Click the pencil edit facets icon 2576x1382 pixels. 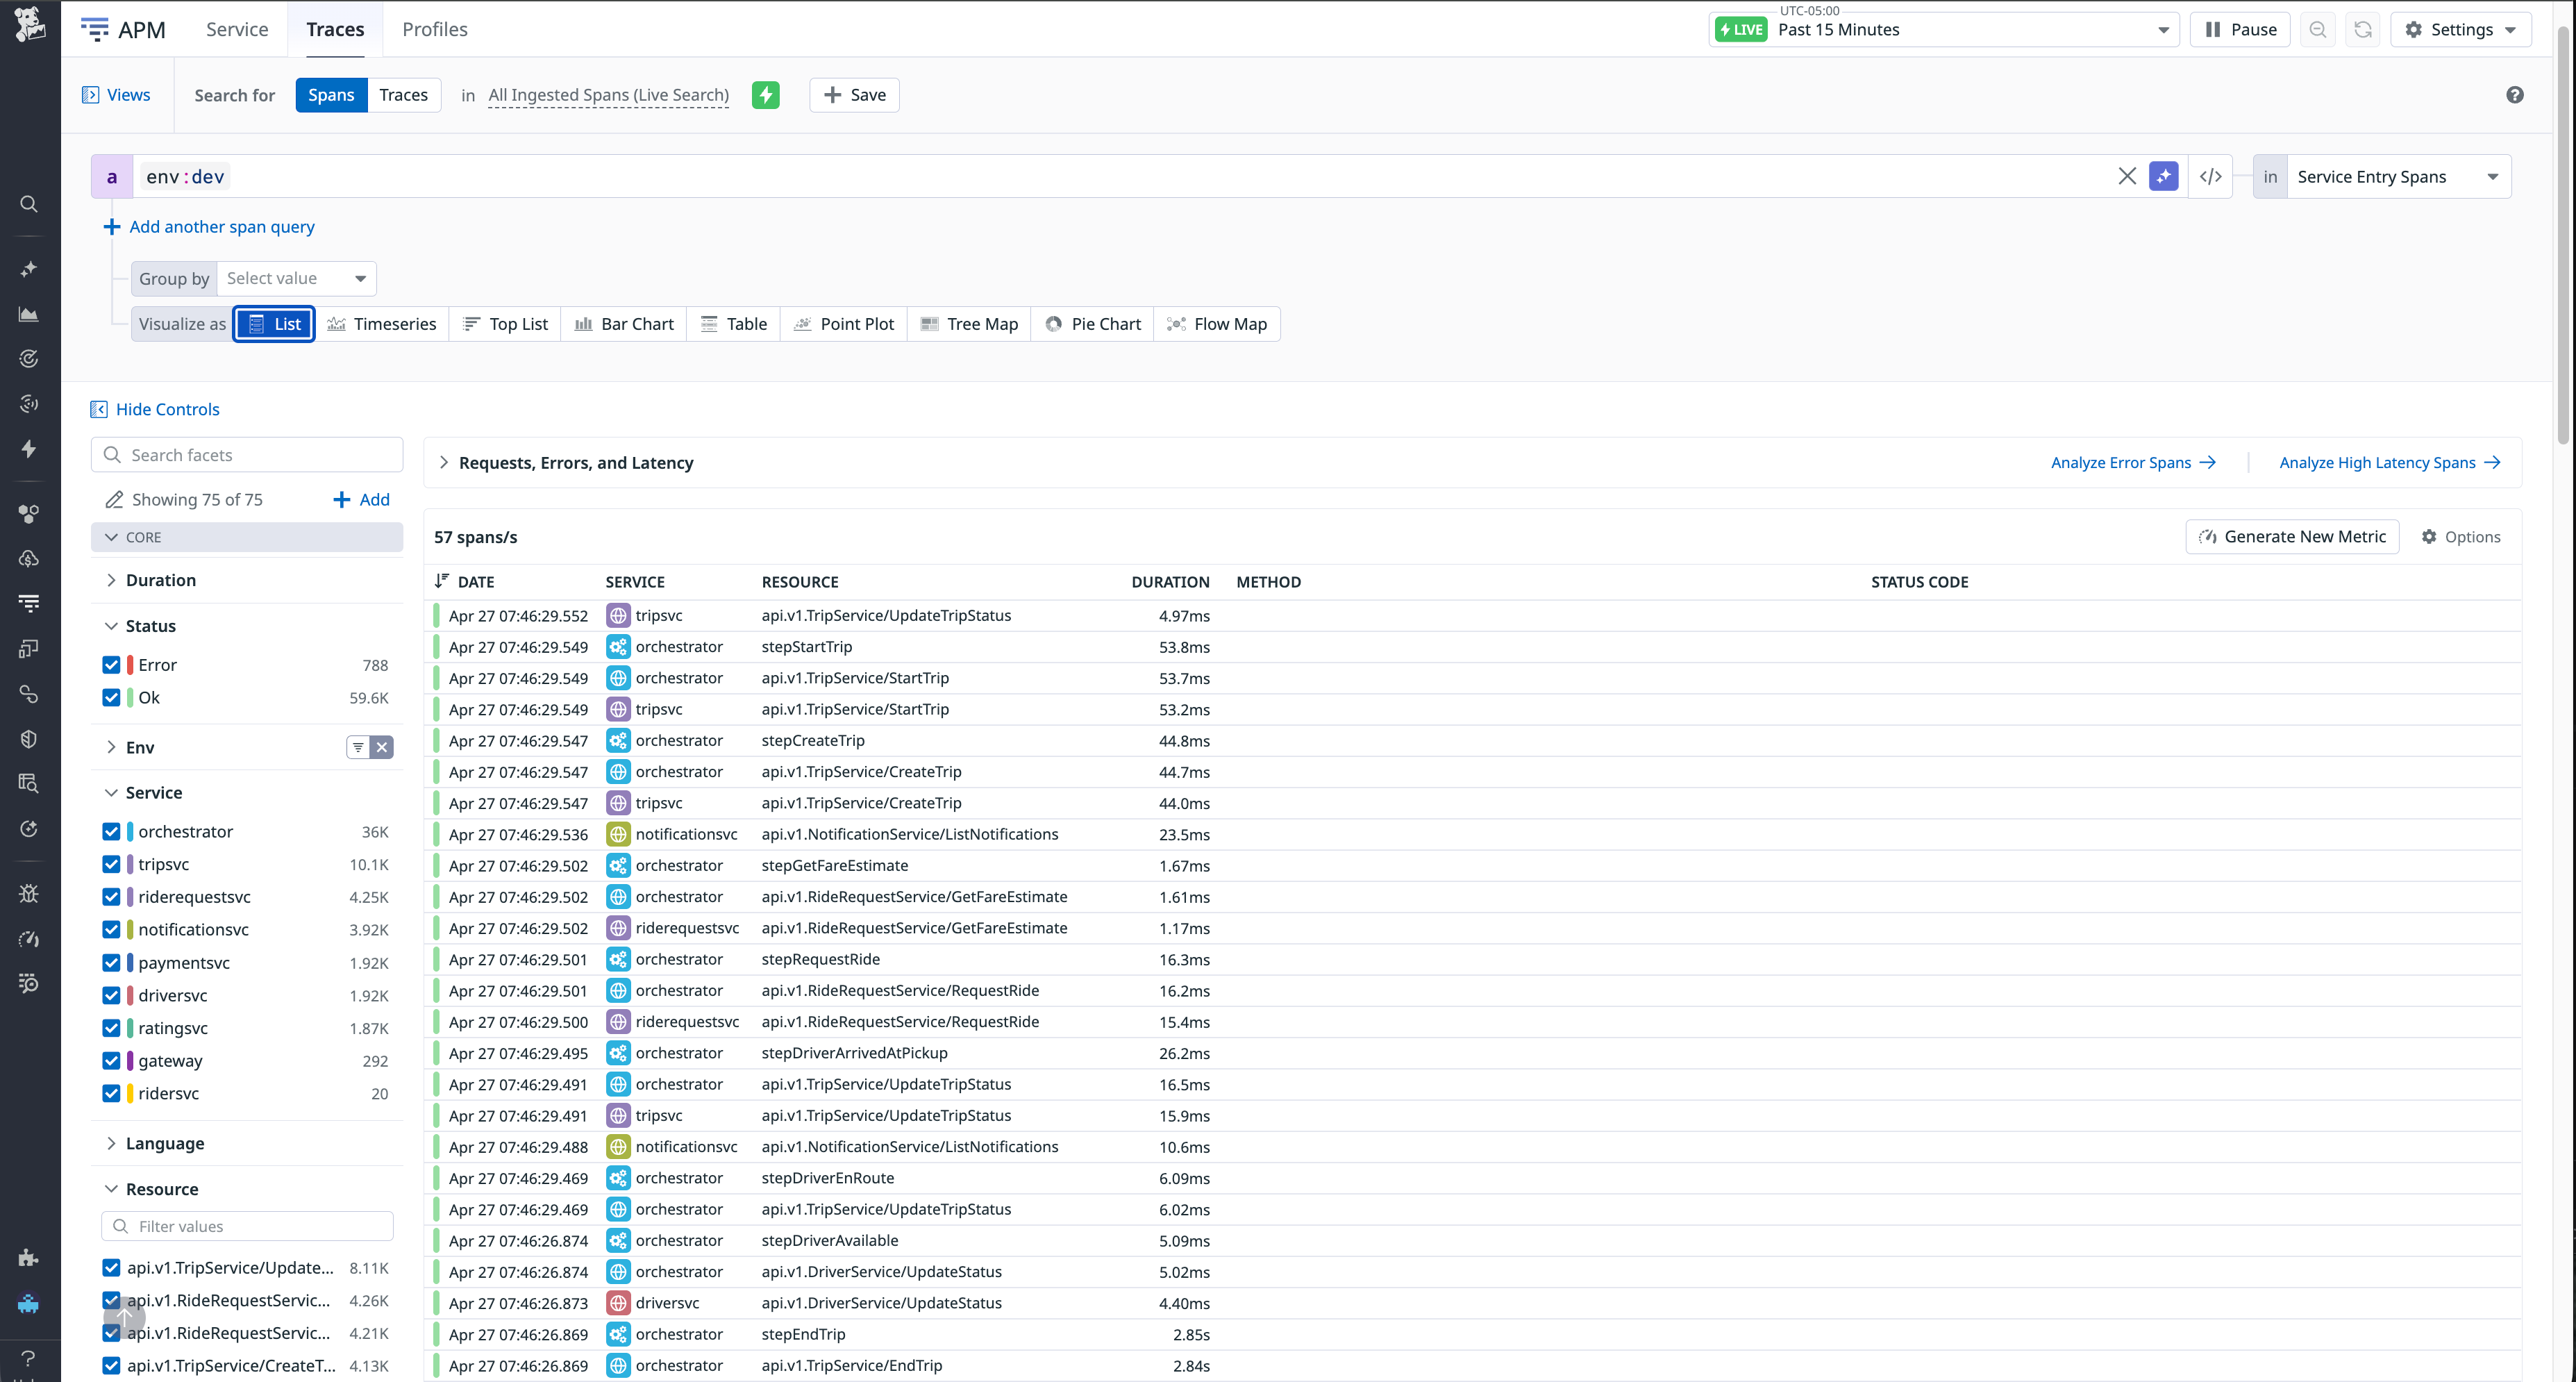(114, 499)
